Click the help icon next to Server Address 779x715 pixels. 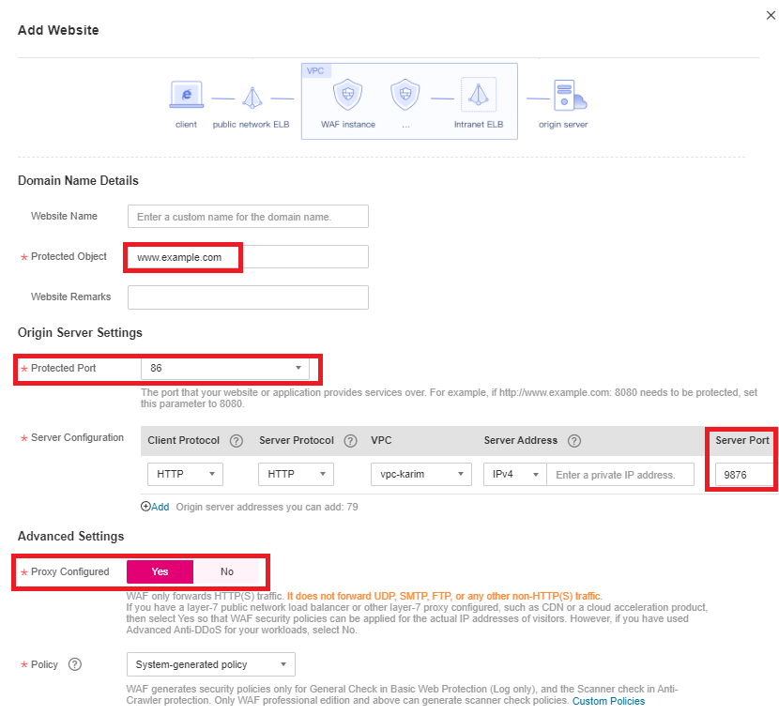573,440
